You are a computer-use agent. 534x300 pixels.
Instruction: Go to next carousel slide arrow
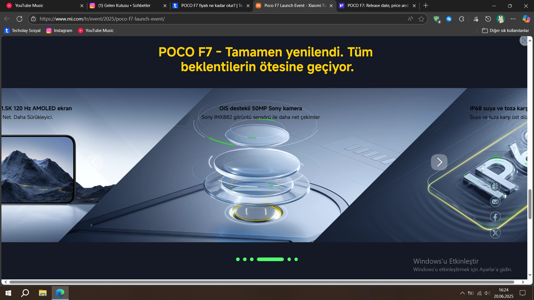[439, 162]
